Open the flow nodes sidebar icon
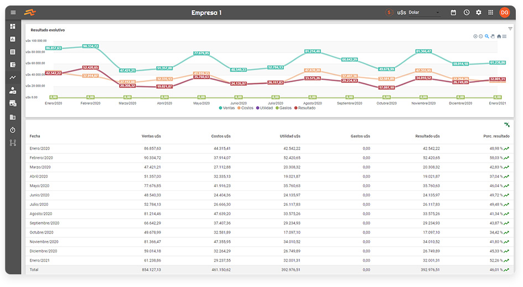 [13, 143]
